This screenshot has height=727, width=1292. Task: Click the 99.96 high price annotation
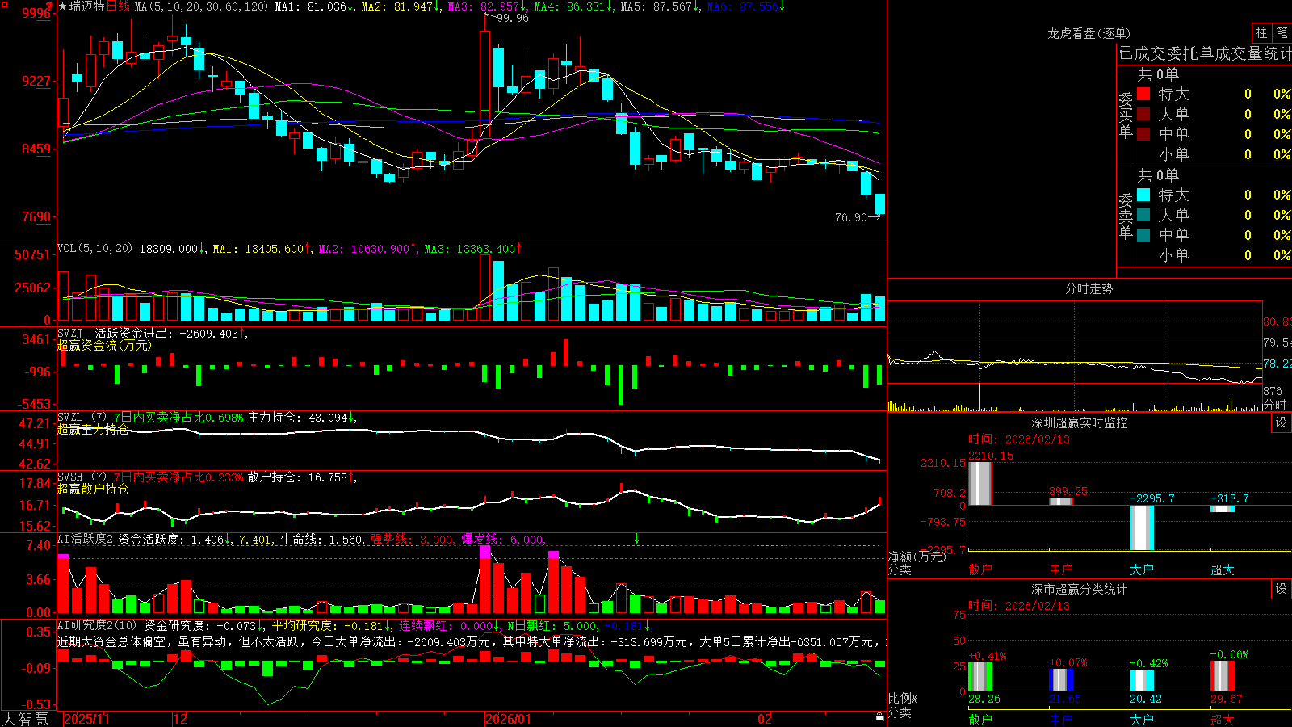coord(513,18)
